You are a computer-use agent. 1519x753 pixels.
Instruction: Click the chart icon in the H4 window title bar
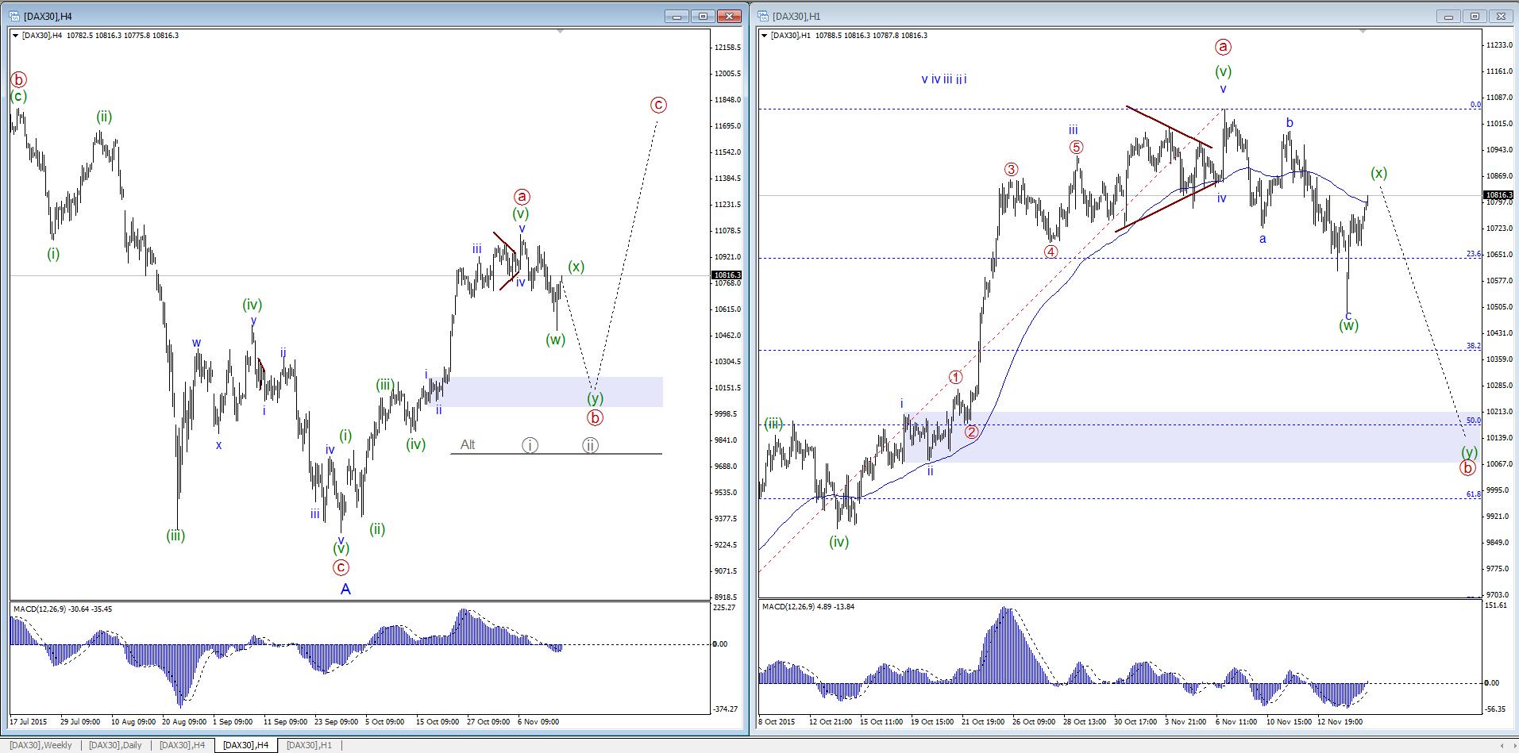pos(15,16)
